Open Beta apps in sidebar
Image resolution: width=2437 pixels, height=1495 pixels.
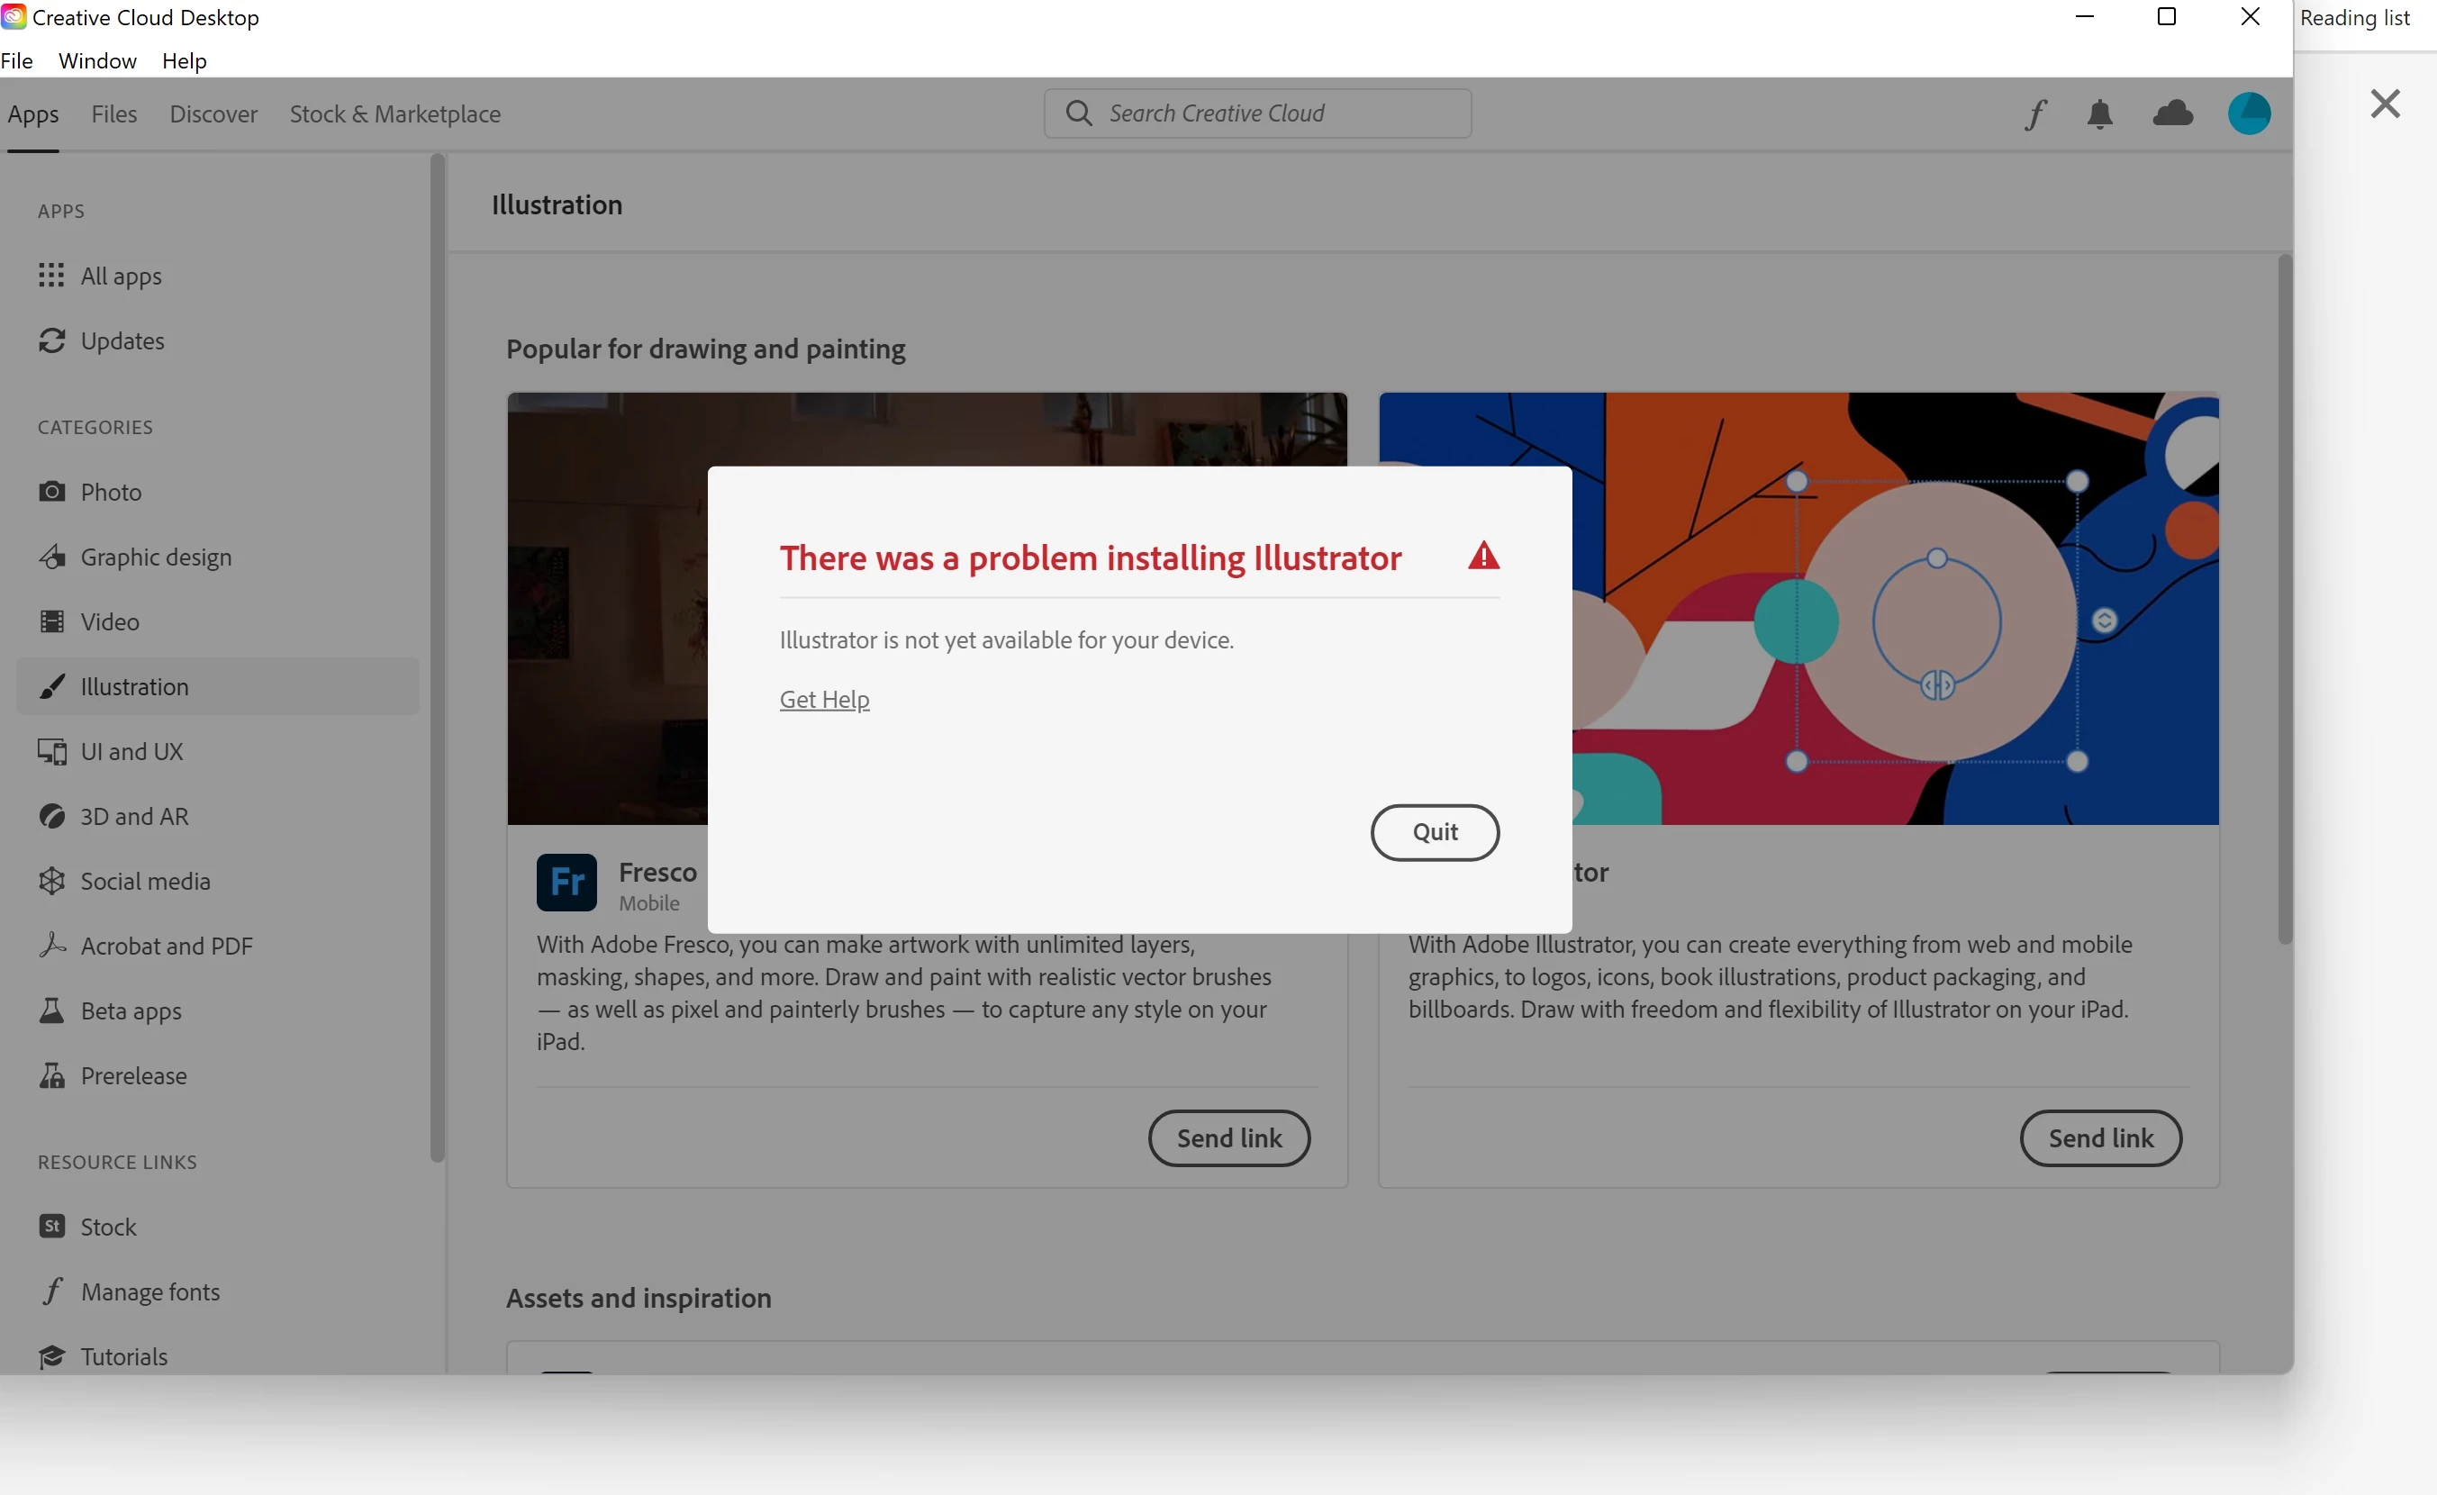click(x=131, y=1010)
